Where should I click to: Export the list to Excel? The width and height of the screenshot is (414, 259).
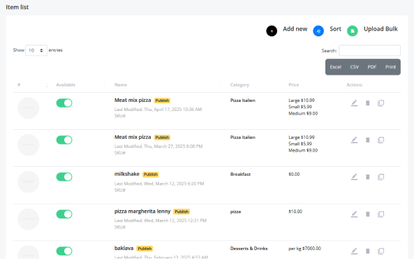point(336,67)
